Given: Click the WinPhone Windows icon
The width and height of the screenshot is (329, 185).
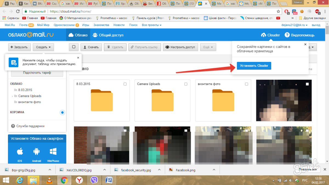Looking at the screenshot, I should pos(53,151).
